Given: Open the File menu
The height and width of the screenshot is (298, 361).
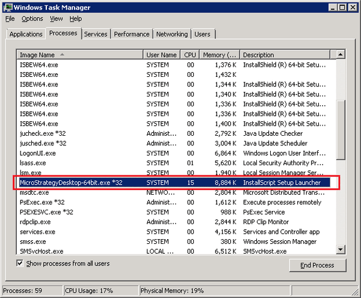Looking at the screenshot, I should tap(10, 19).
